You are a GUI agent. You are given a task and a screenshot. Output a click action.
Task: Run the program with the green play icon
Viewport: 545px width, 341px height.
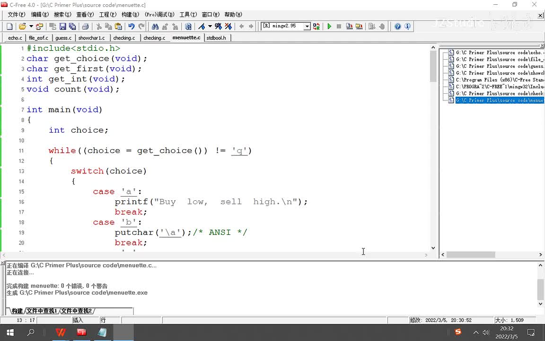[x=329, y=27]
